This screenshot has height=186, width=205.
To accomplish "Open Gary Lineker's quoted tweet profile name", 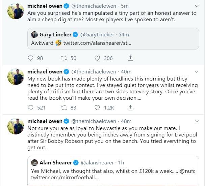I will pyautogui.click(x=55, y=35).
